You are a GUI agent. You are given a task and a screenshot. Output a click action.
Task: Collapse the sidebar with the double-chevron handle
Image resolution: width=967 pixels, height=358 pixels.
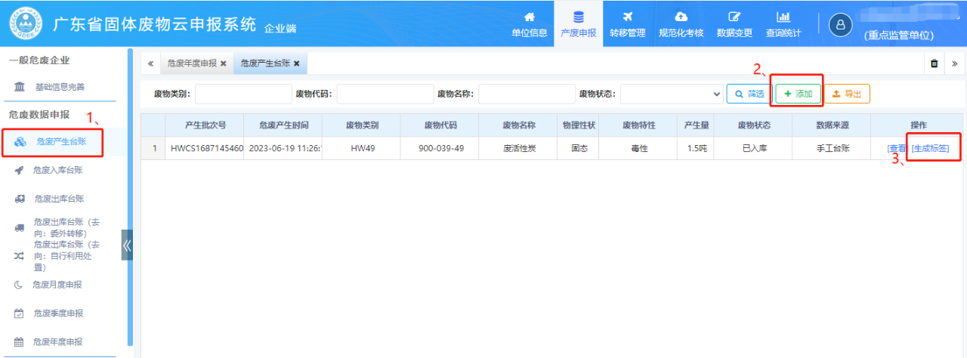[127, 245]
